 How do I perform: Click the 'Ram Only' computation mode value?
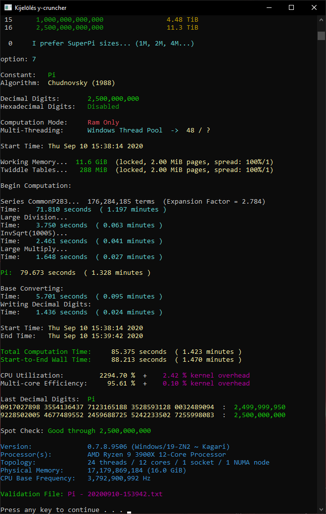103,122
